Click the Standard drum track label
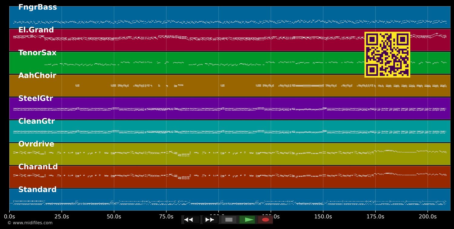Screen dimensions: 454x229 (37, 190)
